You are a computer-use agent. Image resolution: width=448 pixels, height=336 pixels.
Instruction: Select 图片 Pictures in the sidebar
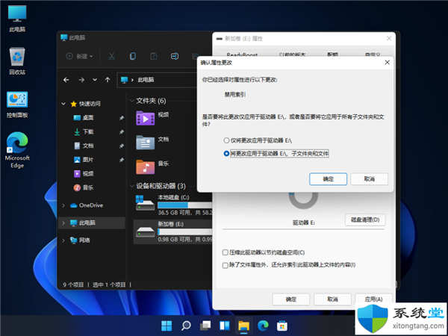tap(87, 160)
